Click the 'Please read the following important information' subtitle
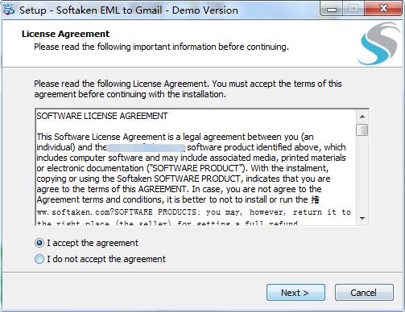Image resolution: width=405 pixels, height=312 pixels. [x=161, y=47]
